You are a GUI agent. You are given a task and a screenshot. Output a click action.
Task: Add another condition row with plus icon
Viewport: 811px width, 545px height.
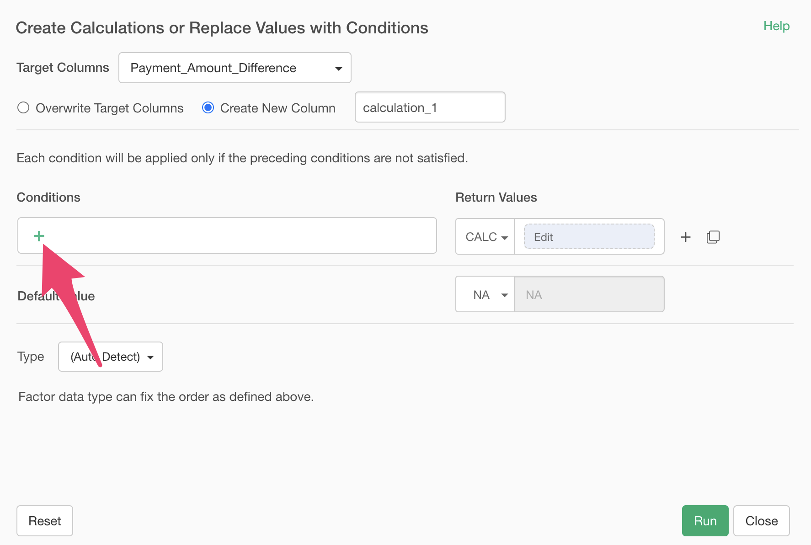point(685,237)
